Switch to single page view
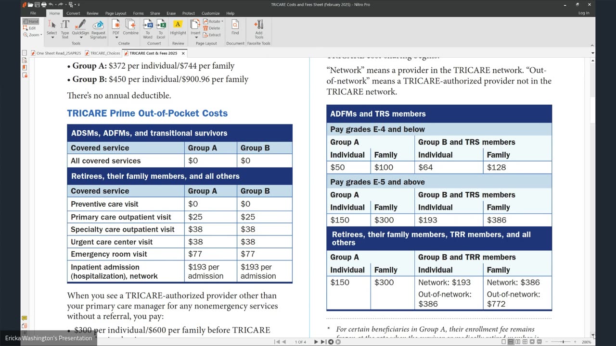This screenshot has width=616, height=346. pos(503,342)
